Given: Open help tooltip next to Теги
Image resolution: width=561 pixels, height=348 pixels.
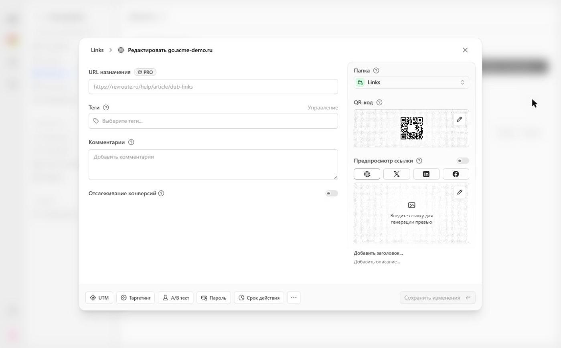Looking at the screenshot, I should click(x=106, y=107).
